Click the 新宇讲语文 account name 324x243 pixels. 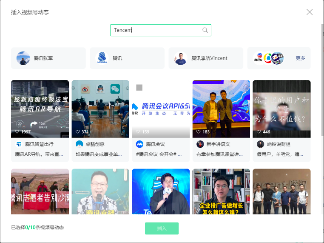pyautogui.click(x=218, y=144)
